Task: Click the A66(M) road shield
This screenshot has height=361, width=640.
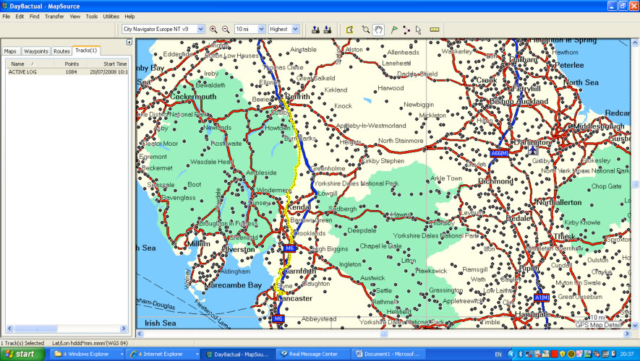Action: [x=500, y=153]
